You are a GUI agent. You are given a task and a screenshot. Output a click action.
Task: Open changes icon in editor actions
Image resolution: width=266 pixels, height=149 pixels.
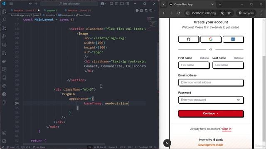click(x=146, y=10)
